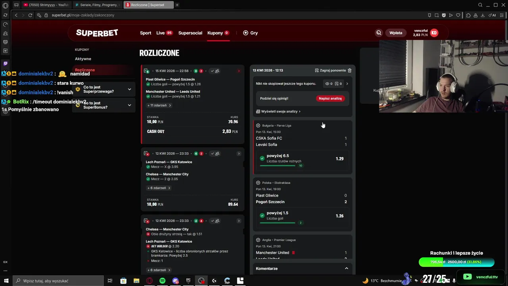Open the KD profile avatar
Screen dimensions: 508x286
tap(434, 33)
